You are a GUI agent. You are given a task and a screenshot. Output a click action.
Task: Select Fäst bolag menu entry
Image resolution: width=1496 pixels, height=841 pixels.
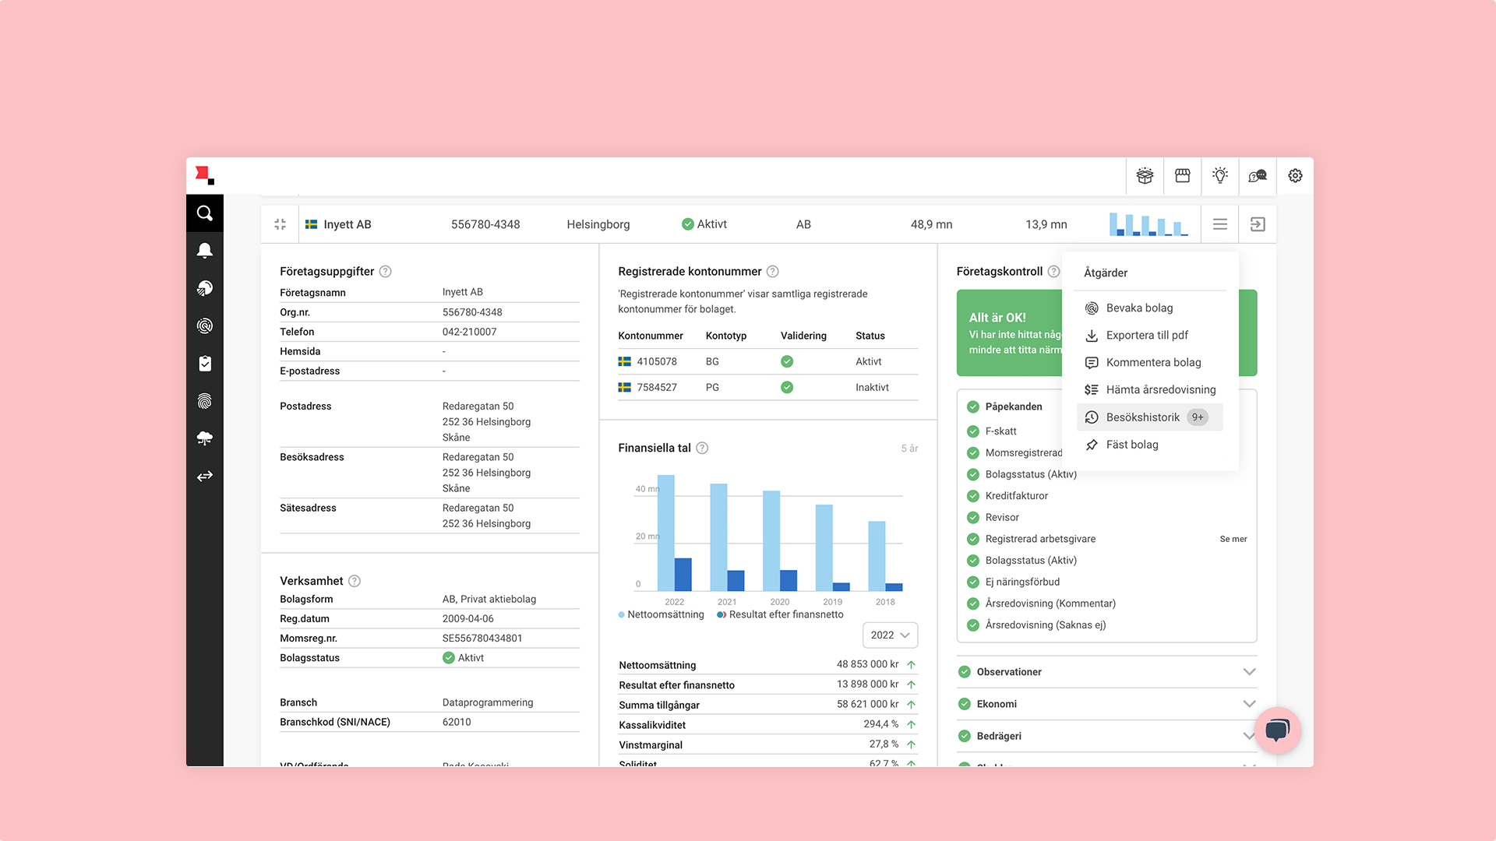(1149, 445)
